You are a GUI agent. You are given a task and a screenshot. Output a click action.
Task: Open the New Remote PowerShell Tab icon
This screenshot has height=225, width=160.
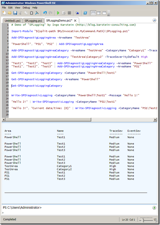tap(77, 13)
